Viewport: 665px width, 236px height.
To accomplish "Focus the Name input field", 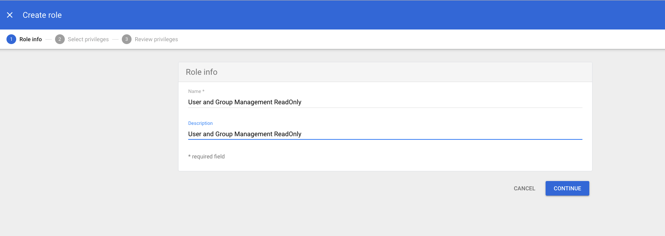I will point(385,102).
